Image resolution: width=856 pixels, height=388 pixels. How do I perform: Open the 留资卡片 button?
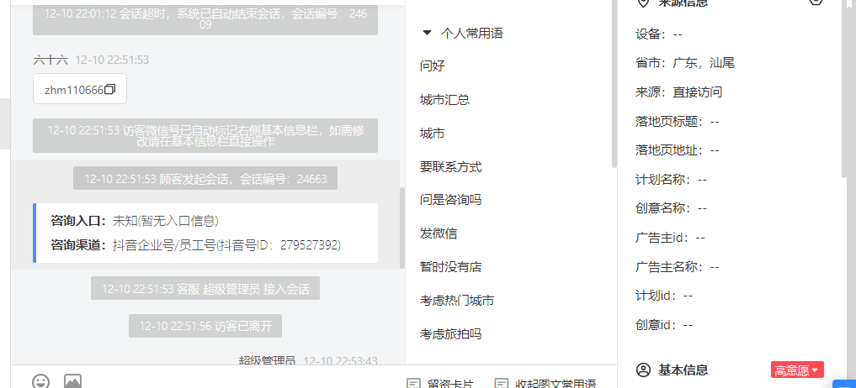click(440, 384)
